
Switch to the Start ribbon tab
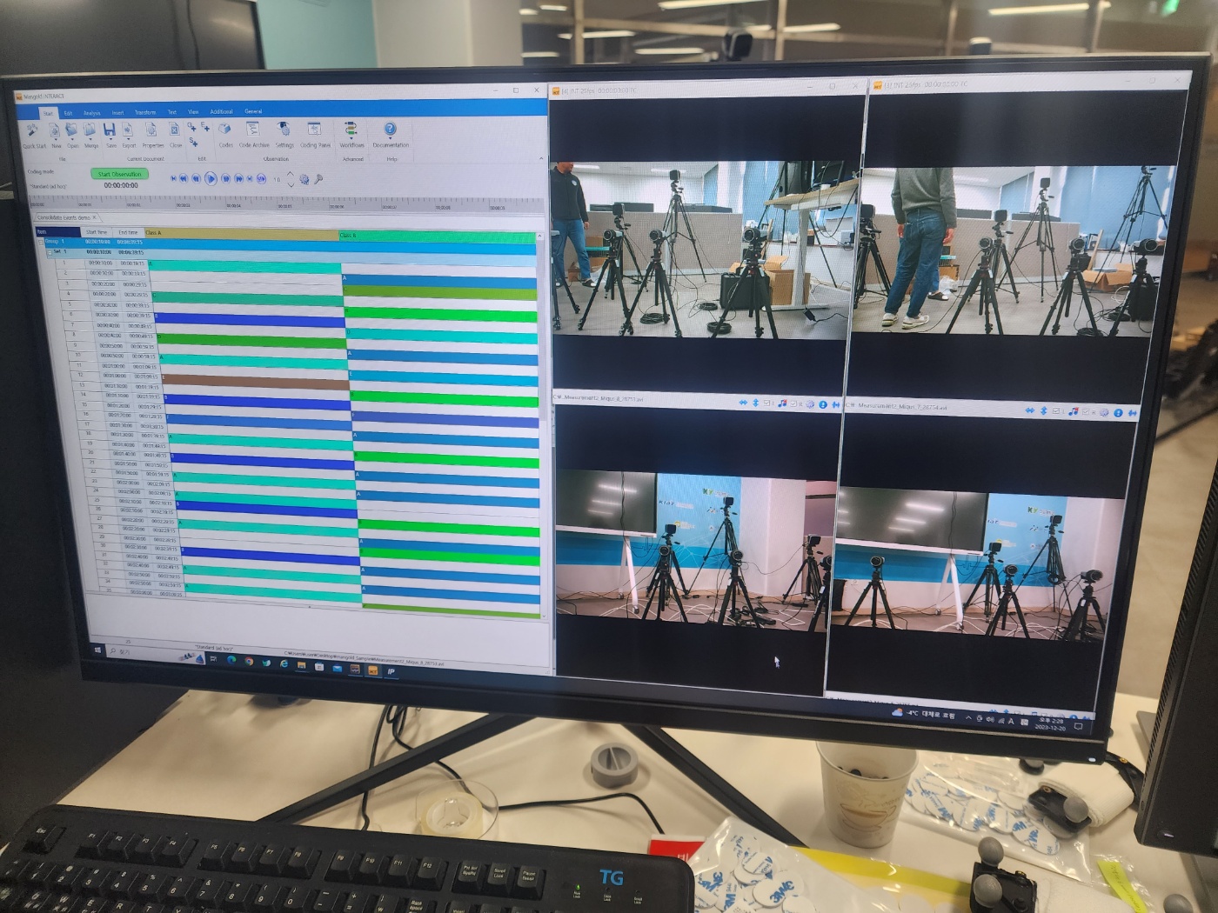pyautogui.click(x=48, y=113)
